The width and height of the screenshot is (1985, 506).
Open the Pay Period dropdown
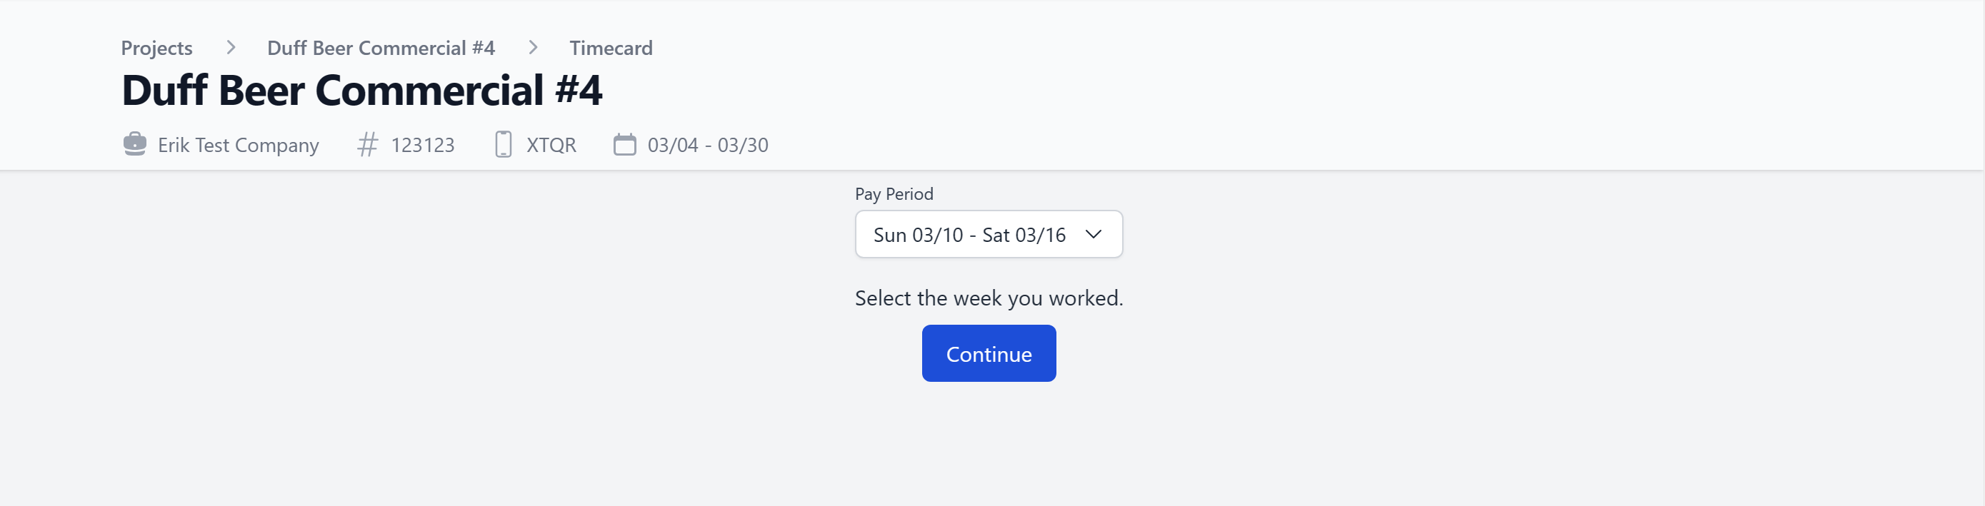pos(989,234)
